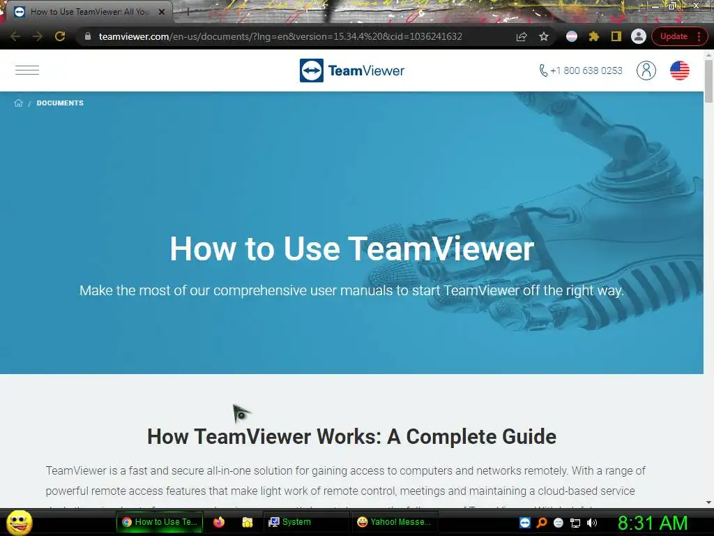Click the 'How to Use TeamViewer' hero heading
714x536 pixels.
click(352, 248)
